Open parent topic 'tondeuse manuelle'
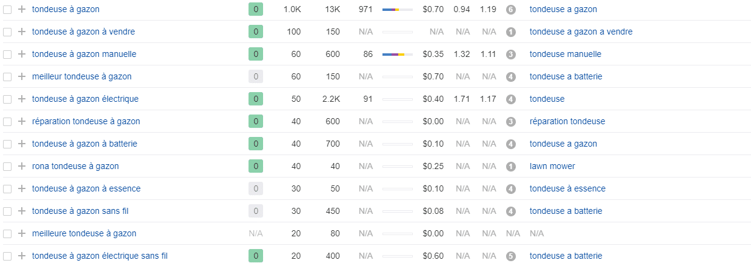The image size is (751, 266). [565, 54]
